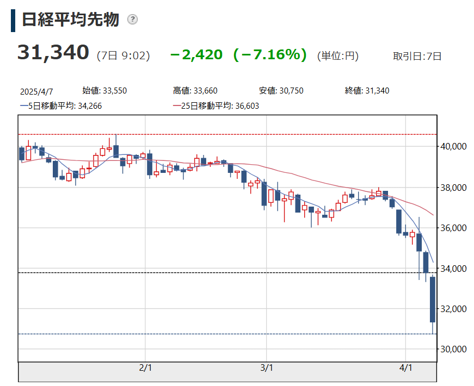
Task: Click the high price 高値: 33,660
Action: pyautogui.click(x=195, y=91)
